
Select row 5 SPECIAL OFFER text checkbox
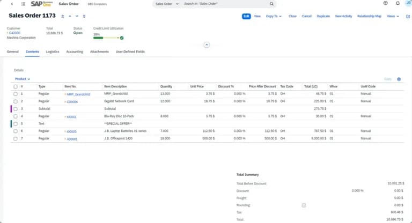pyautogui.click(x=16, y=124)
